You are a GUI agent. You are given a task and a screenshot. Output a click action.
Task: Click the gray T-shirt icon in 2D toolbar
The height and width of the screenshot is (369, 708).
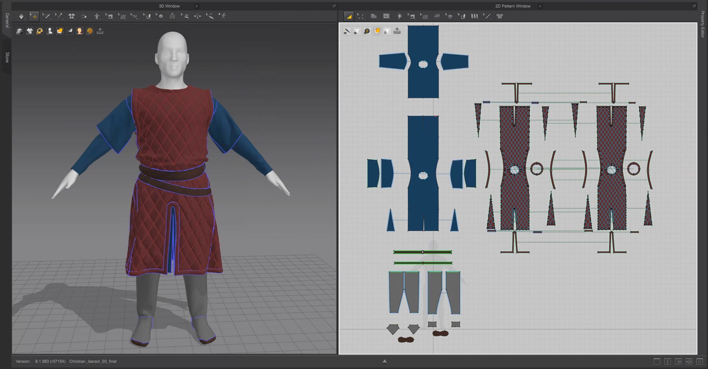[499, 16]
